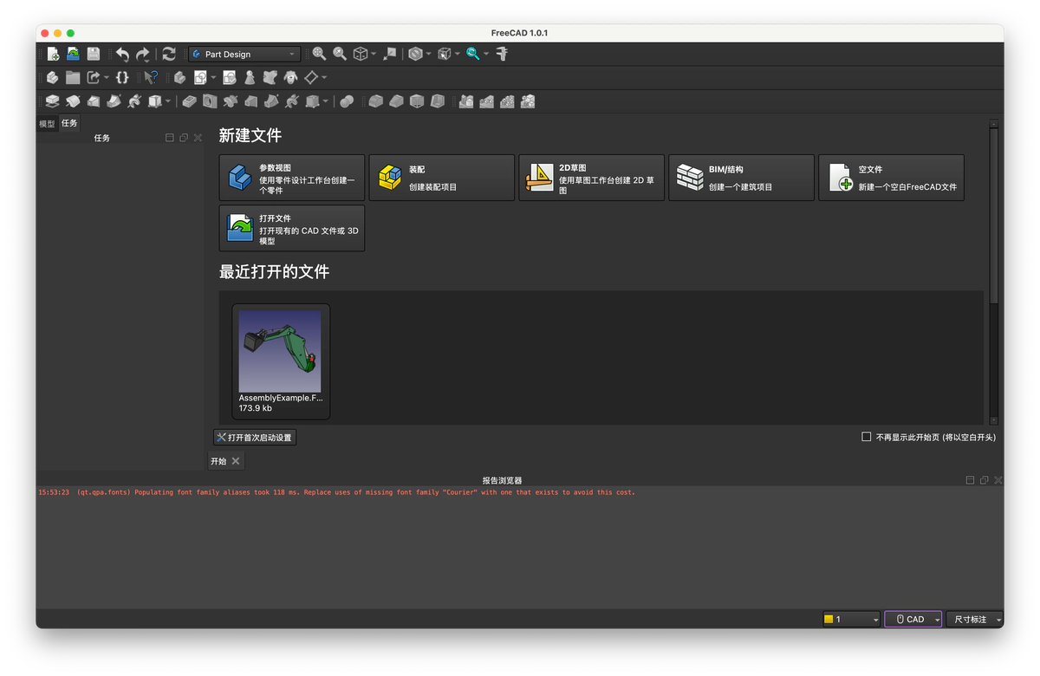This screenshot has width=1040, height=676.
Task: Click the Zoom fit all magnifier icon
Action: point(319,54)
